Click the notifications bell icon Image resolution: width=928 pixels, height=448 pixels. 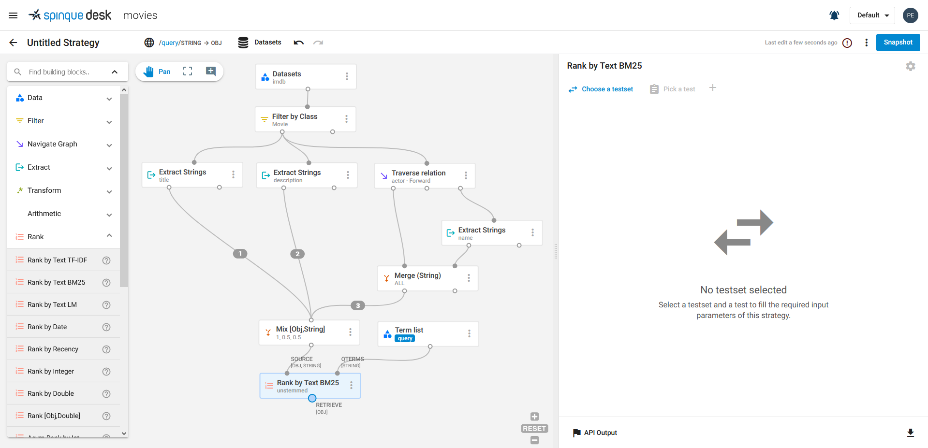(x=834, y=15)
